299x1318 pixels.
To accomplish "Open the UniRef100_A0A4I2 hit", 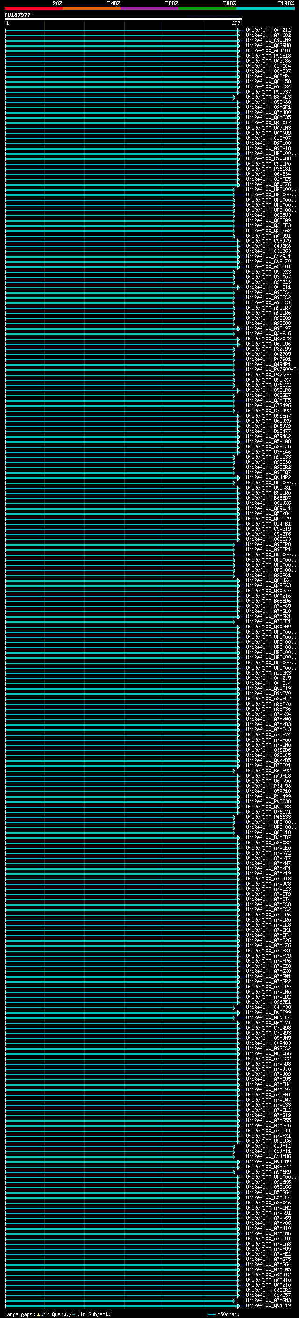I will point(268,1275).
